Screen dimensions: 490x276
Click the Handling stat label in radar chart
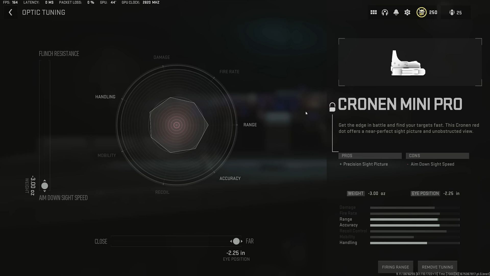[x=105, y=97]
